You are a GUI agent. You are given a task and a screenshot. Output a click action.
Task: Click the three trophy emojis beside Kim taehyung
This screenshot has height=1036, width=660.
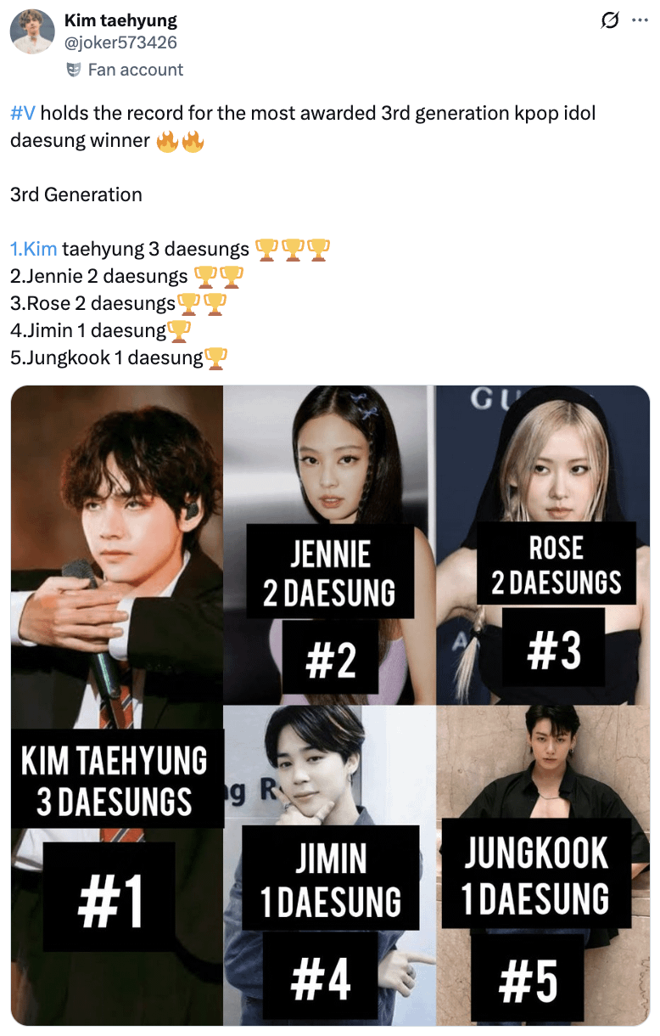point(293,249)
